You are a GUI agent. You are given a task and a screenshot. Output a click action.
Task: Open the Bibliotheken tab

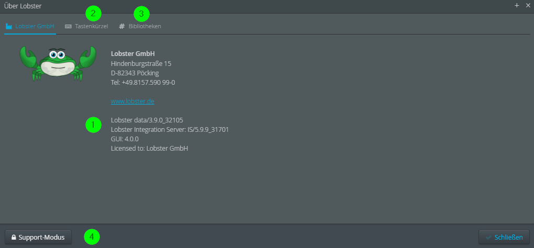[x=140, y=26]
